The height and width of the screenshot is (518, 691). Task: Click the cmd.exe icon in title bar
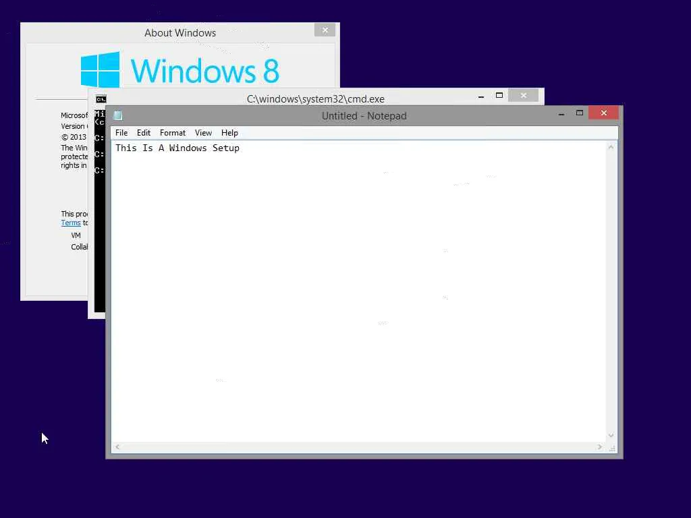[101, 99]
